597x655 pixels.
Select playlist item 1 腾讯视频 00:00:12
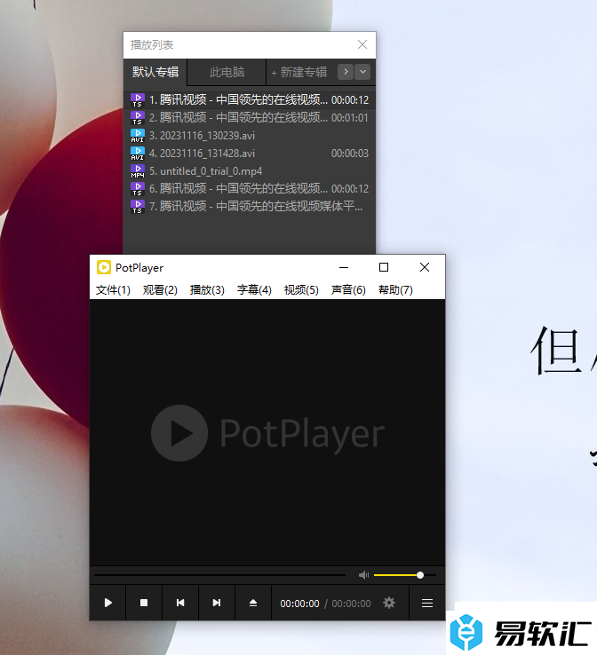[250, 99]
